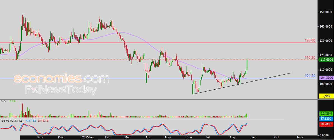Image resolution: width=334 pixels, height=140 pixels.
Task: Select the 128.80 resistance level label
Action: (310, 40)
